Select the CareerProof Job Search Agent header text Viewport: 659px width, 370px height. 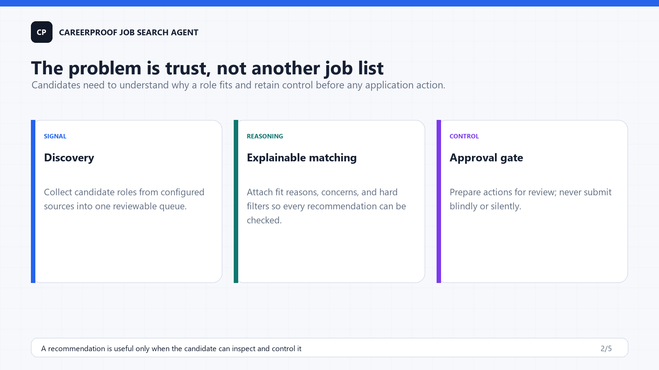[x=129, y=33]
